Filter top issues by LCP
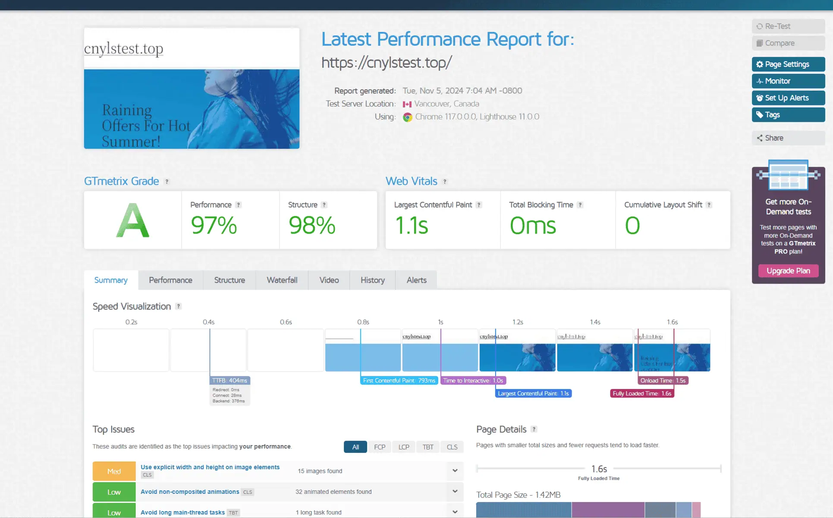833x518 pixels. pos(404,447)
